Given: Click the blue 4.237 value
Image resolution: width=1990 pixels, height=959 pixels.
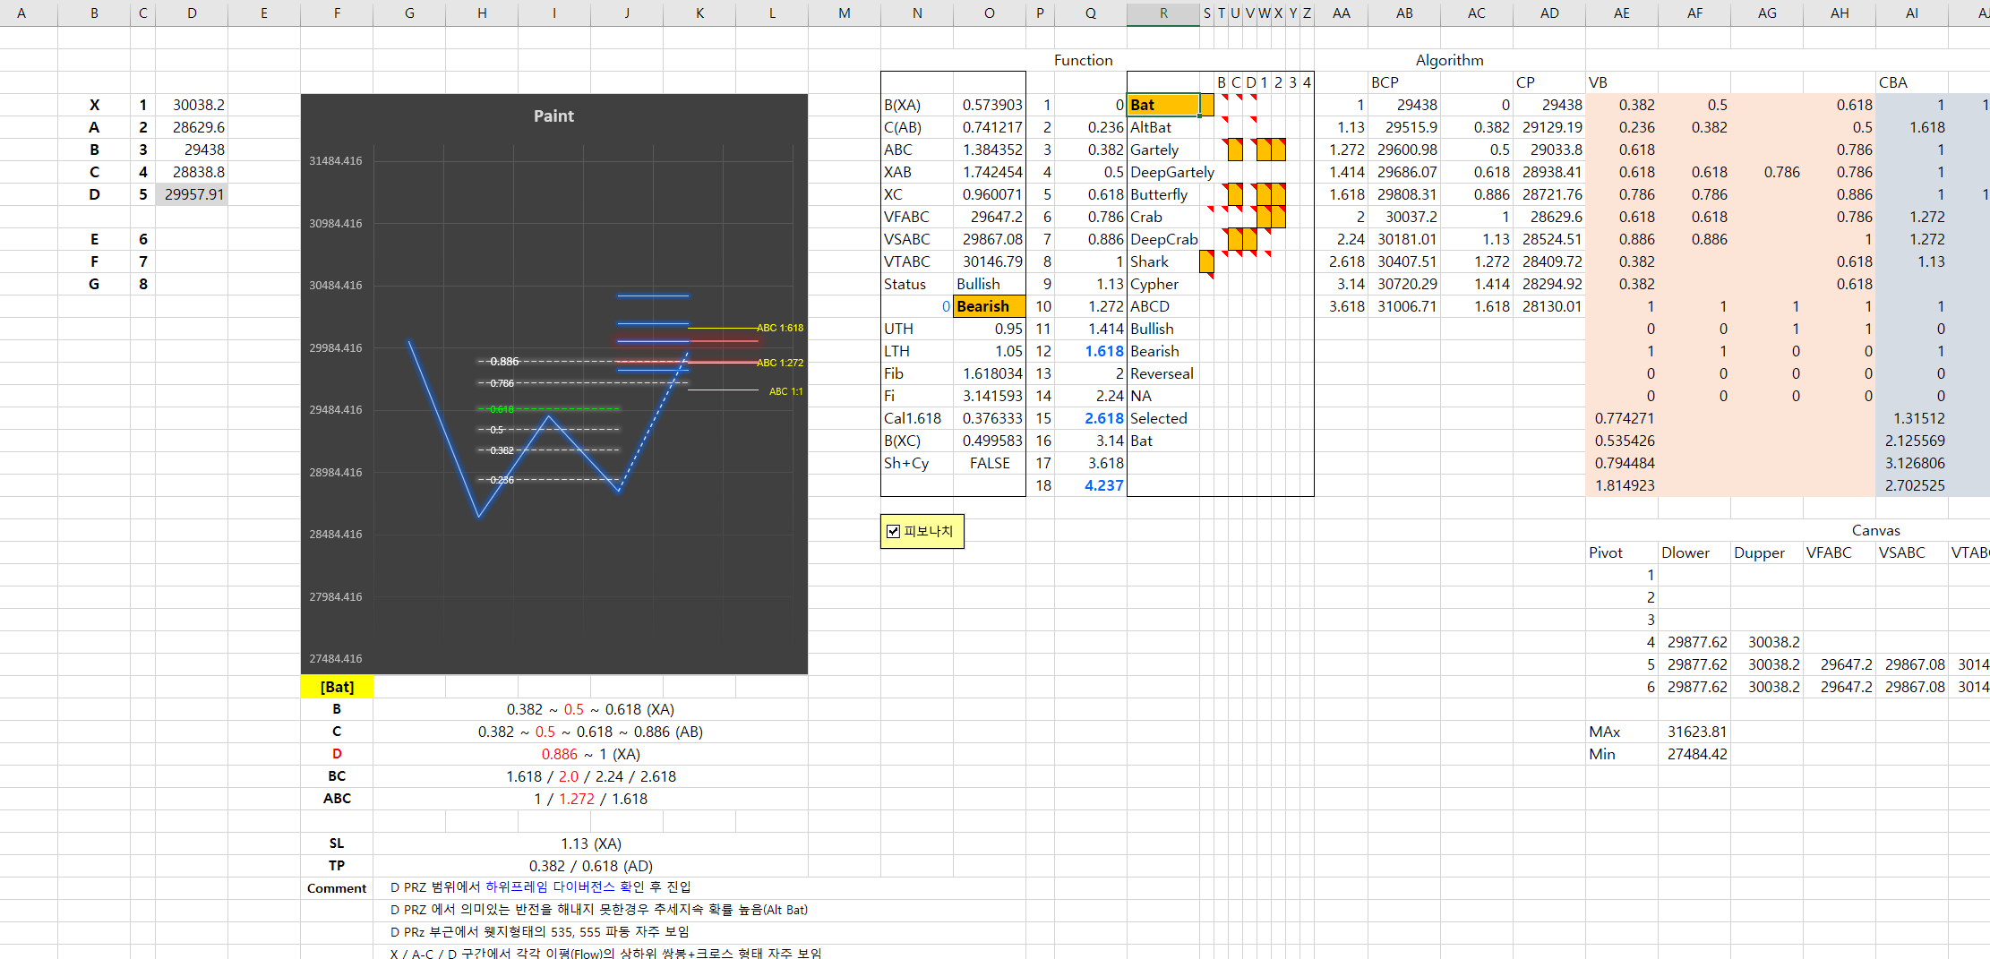Looking at the screenshot, I should pos(1090,485).
